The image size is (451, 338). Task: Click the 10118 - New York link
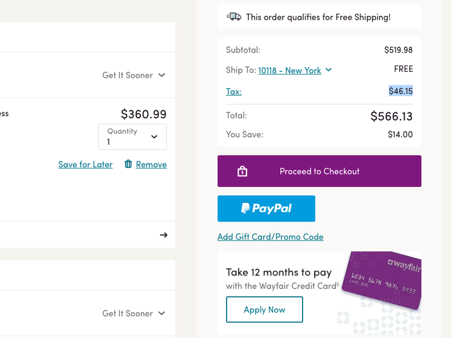(x=289, y=70)
